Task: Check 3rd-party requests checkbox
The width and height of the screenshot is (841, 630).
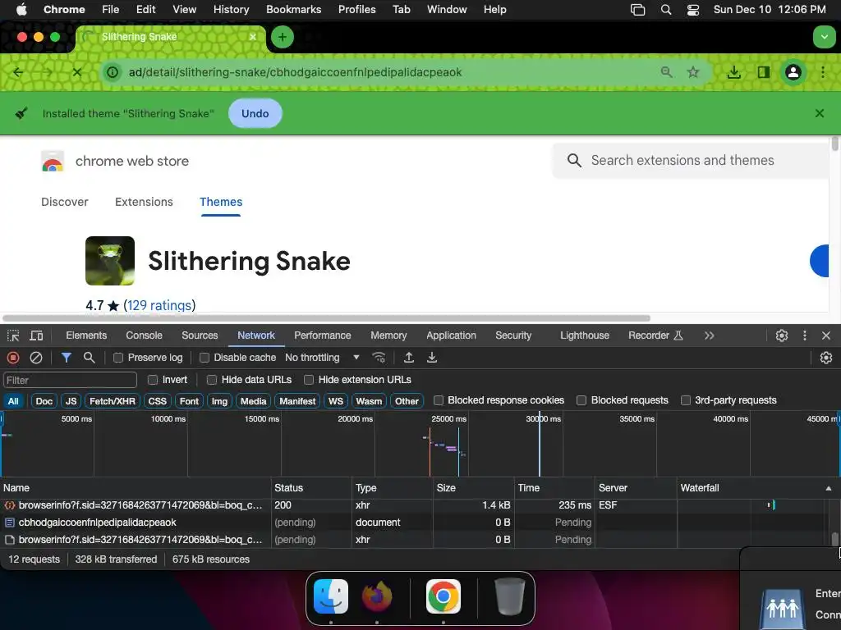Action: click(x=686, y=400)
